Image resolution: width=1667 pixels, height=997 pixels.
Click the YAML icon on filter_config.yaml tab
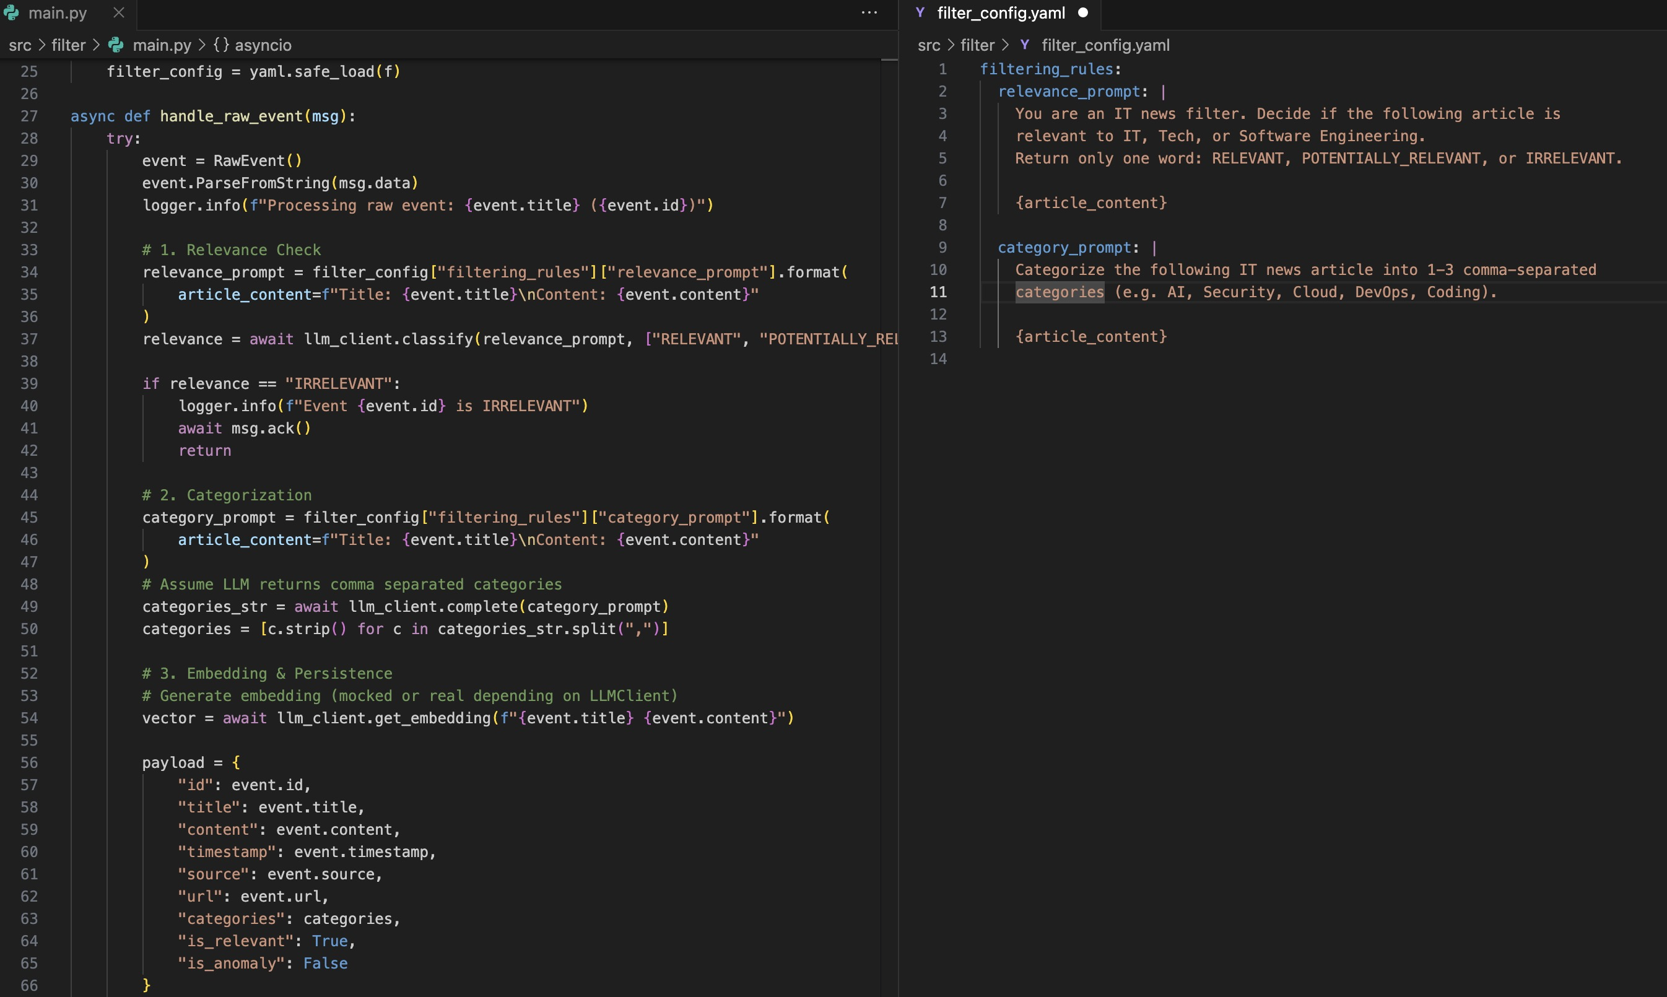pyautogui.click(x=920, y=13)
